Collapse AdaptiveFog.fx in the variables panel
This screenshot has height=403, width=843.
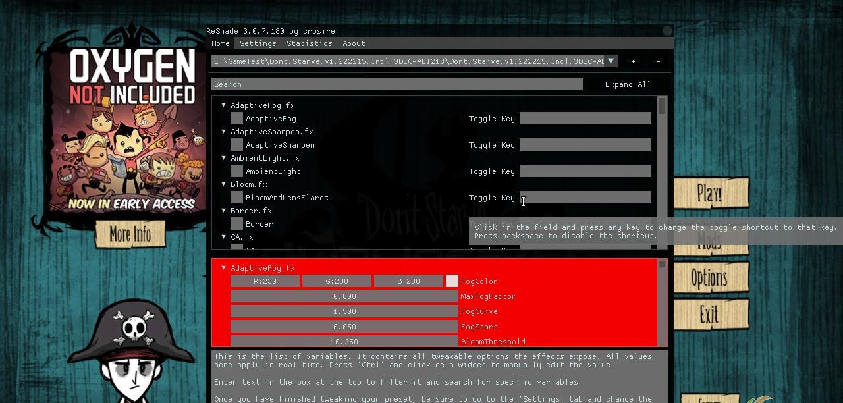point(224,267)
